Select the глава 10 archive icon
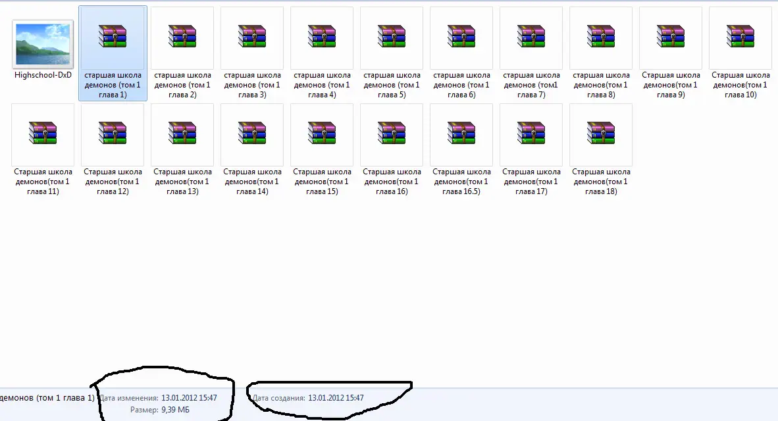The width and height of the screenshot is (778, 421). [x=740, y=36]
